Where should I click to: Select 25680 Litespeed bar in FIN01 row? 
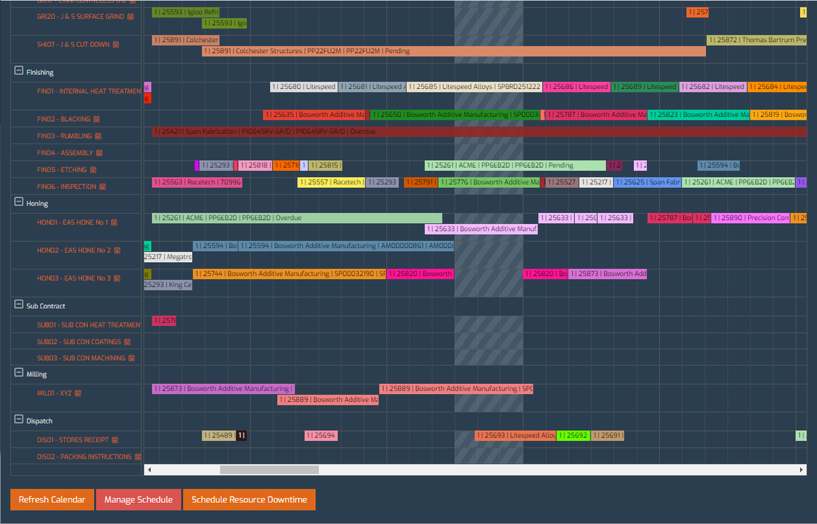[304, 87]
